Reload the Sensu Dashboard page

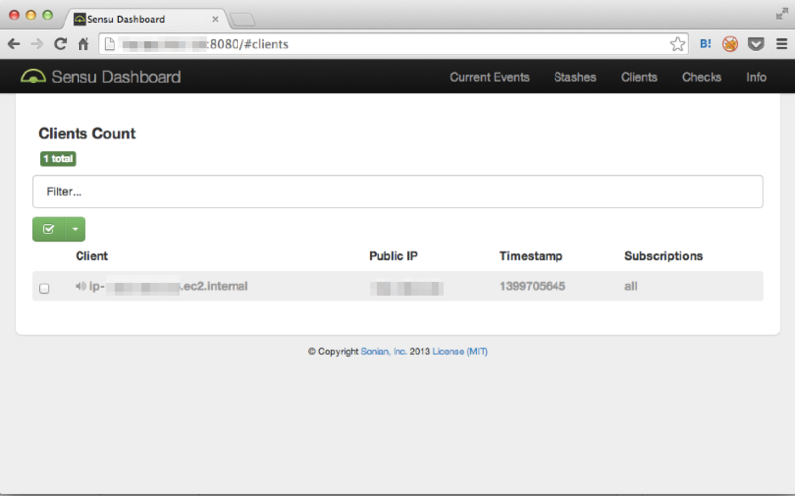pos(60,44)
